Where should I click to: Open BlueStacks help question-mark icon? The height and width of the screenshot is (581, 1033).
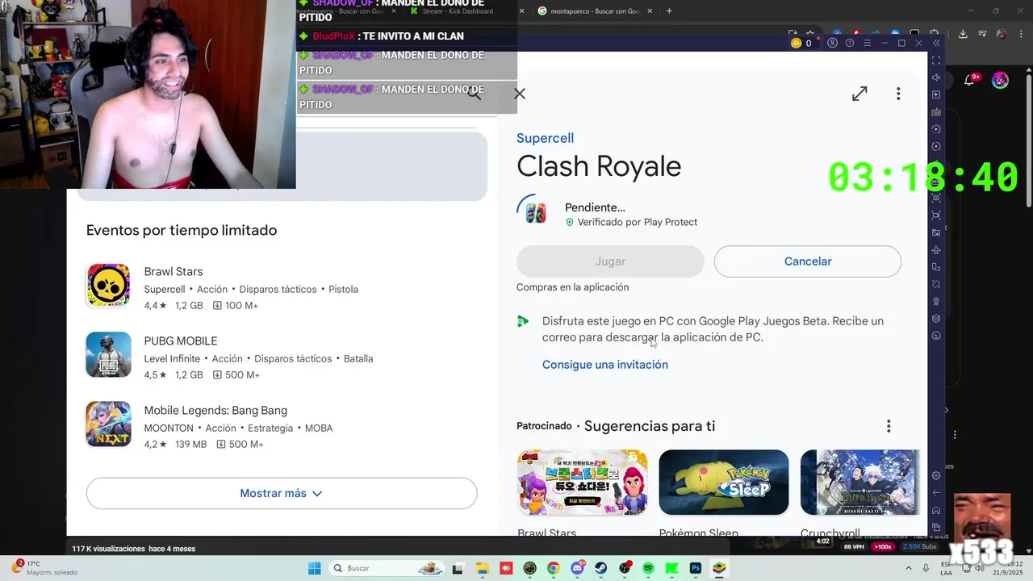pos(850,43)
